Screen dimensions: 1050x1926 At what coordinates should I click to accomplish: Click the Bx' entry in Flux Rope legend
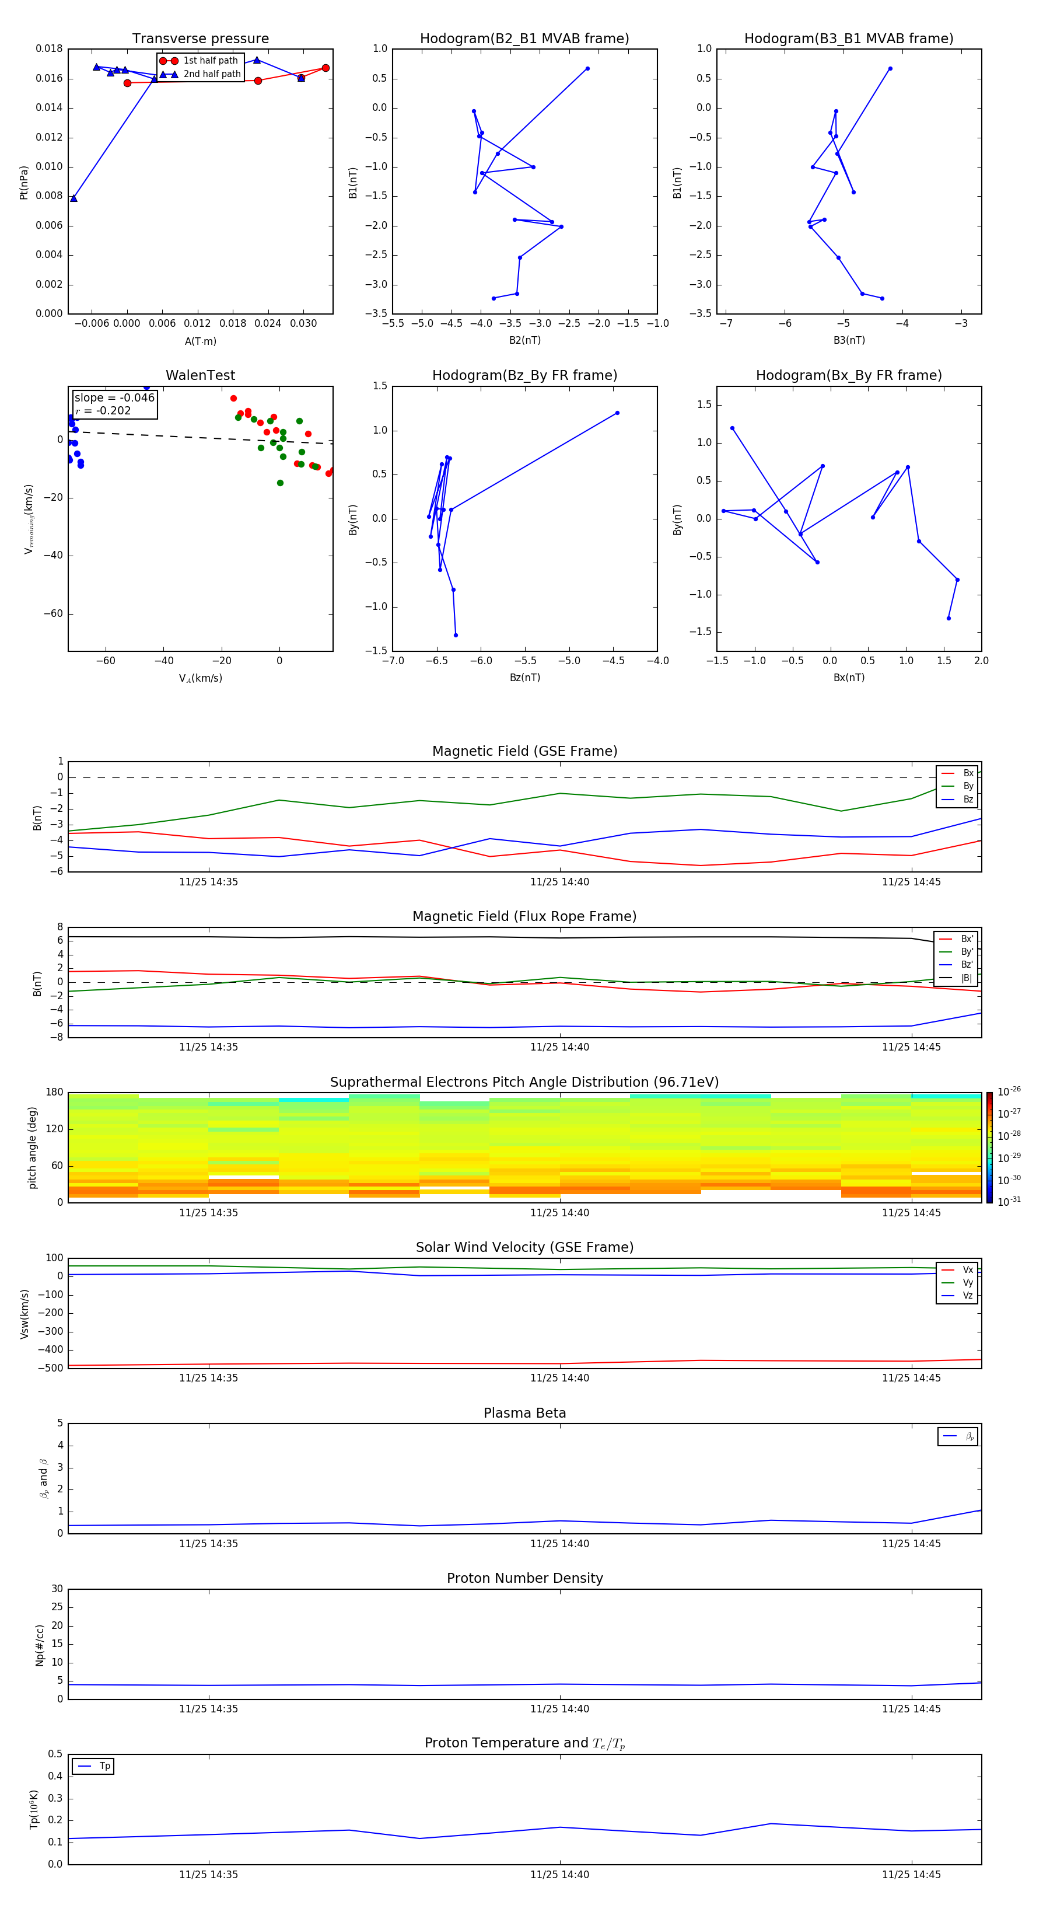(957, 939)
